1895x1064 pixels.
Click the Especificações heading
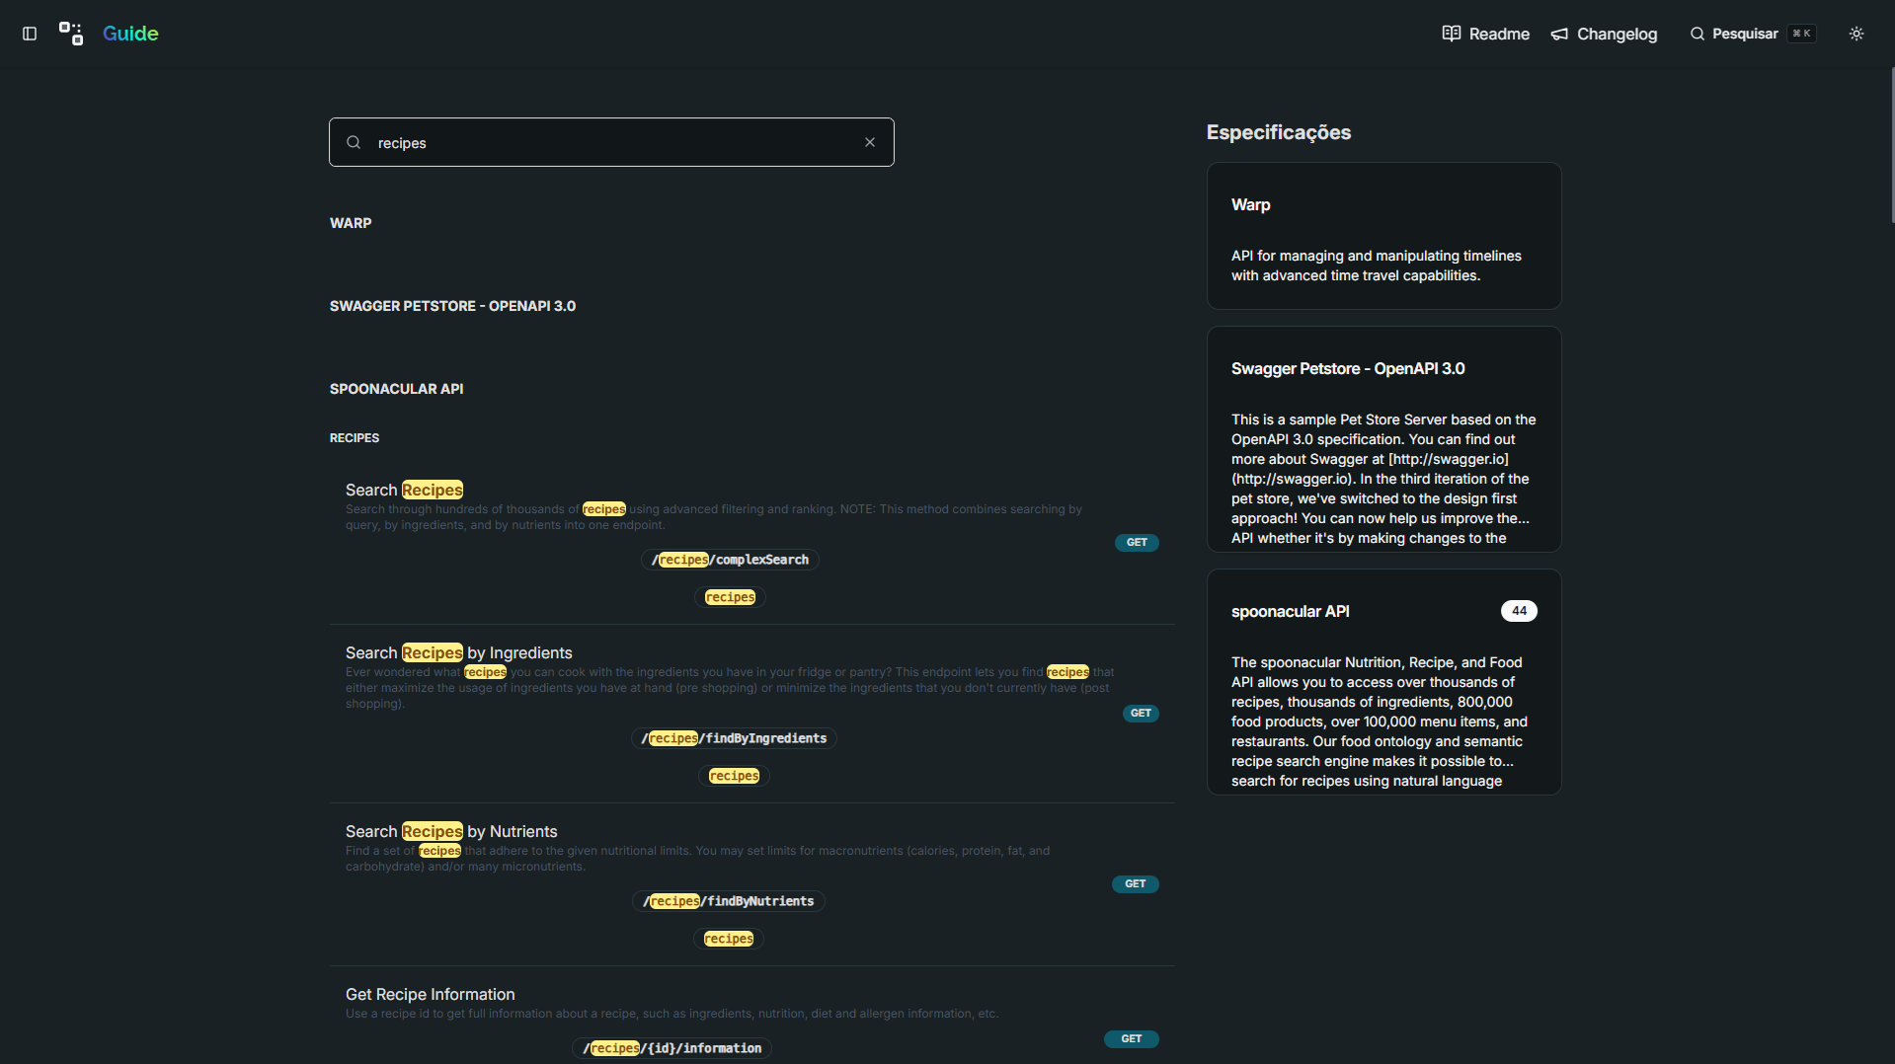1279,132
